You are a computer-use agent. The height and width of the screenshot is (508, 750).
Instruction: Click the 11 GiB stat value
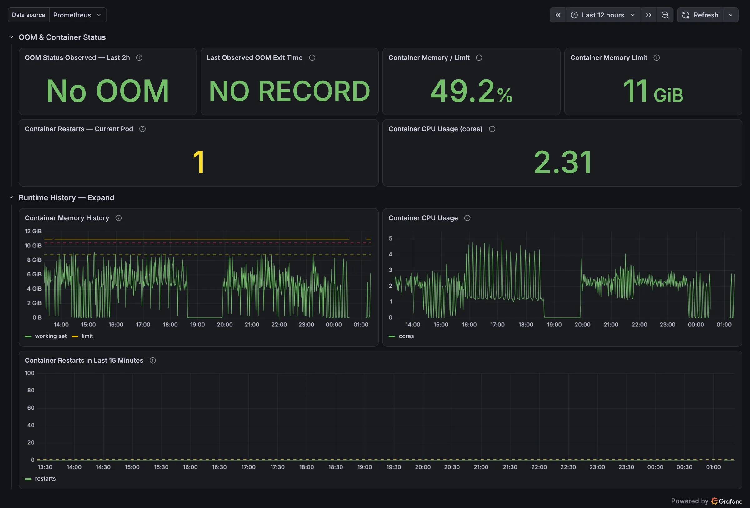pos(653,91)
